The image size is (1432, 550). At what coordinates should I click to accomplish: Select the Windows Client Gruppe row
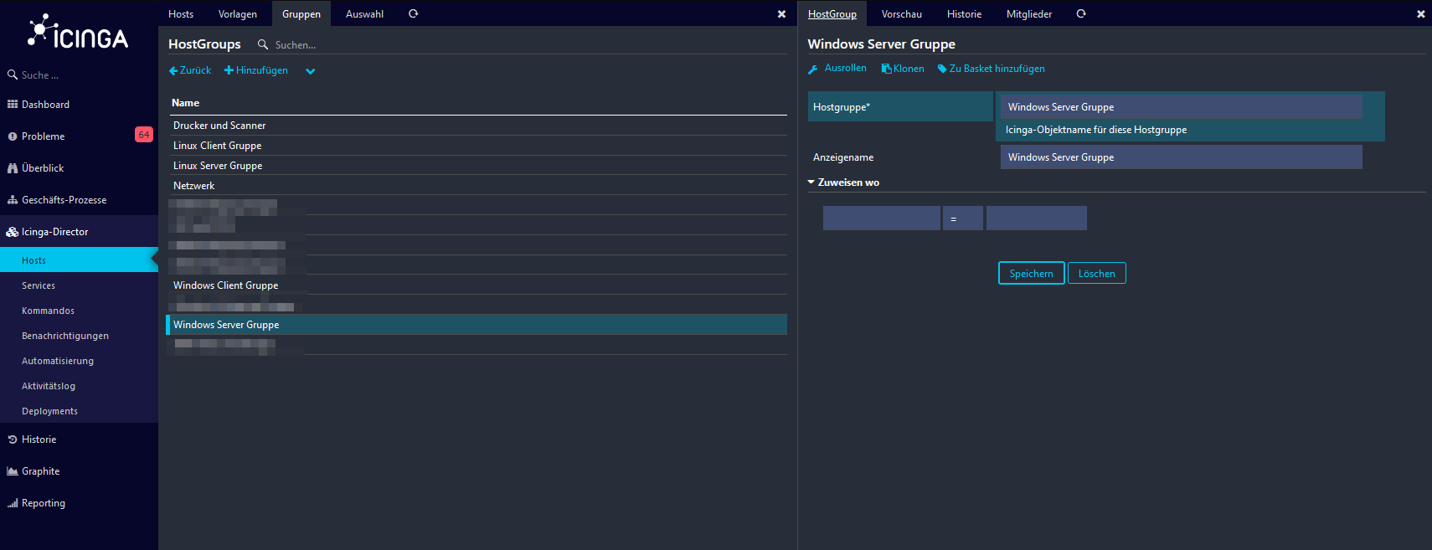tap(477, 285)
